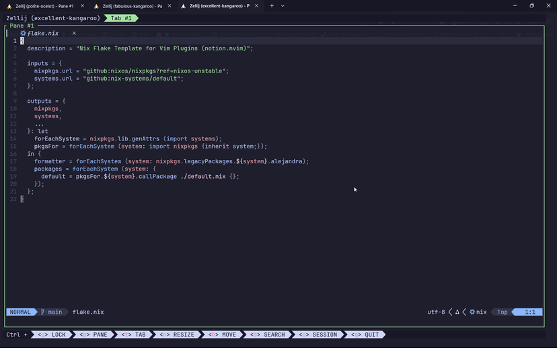Select PANE mode in Zellij bar

coord(94,335)
